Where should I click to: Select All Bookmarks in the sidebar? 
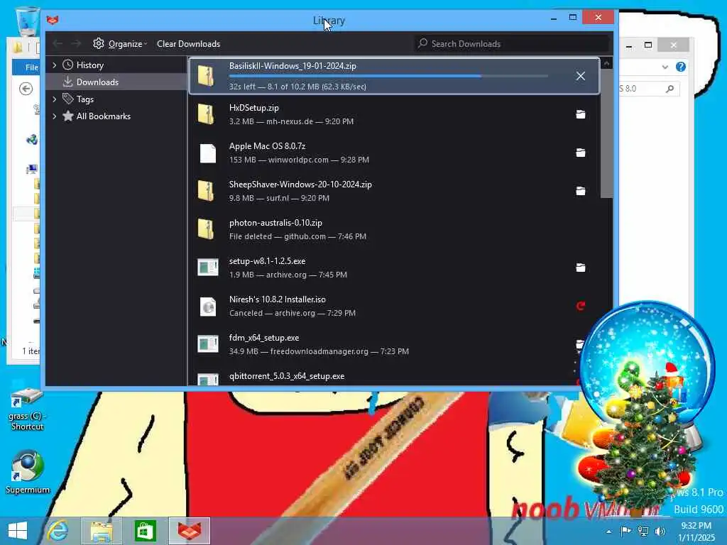point(116,116)
